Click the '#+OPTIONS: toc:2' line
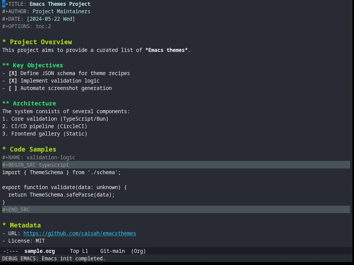The width and height of the screenshot is (354, 265). coord(27,26)
